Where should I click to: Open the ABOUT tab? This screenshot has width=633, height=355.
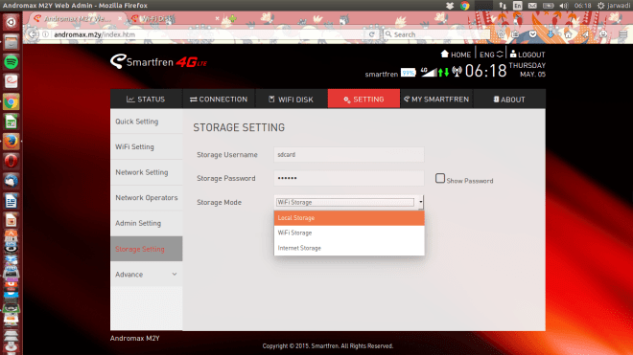point(509,100)
